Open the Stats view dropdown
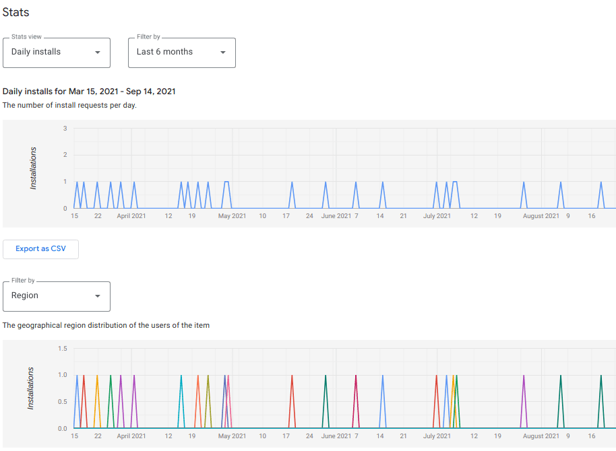The height and width of the screenshot is (451, 616). click(x=56, y=53)
